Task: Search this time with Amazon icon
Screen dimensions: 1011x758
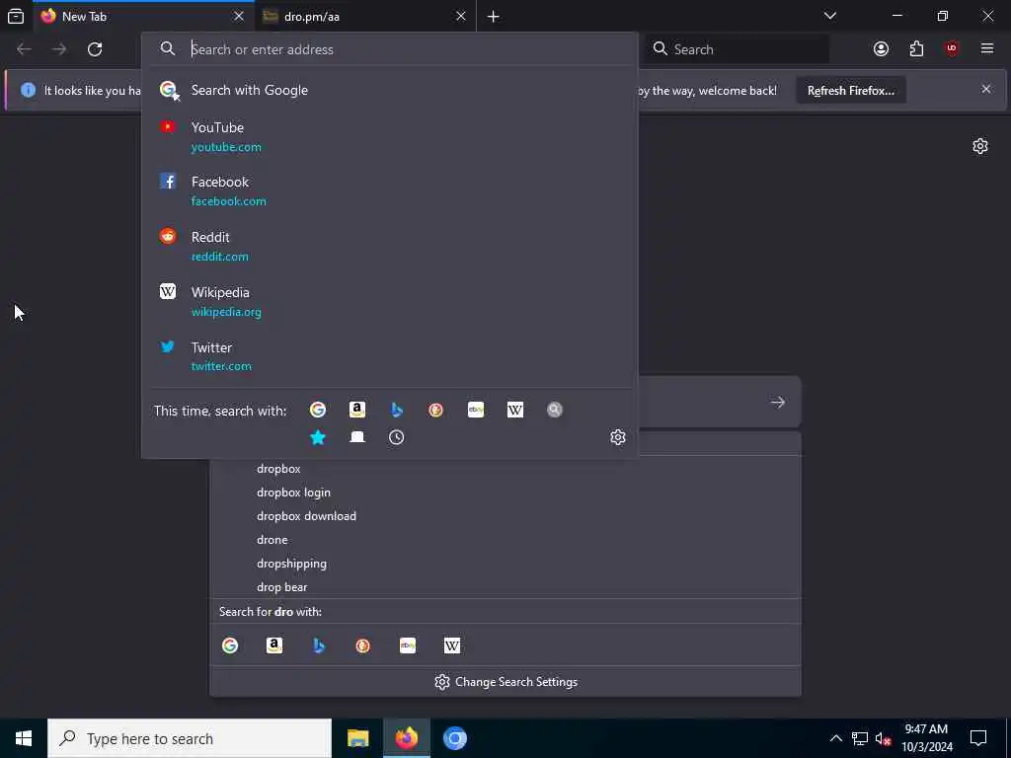Action: pyautogui.click(x=357, y=410)
